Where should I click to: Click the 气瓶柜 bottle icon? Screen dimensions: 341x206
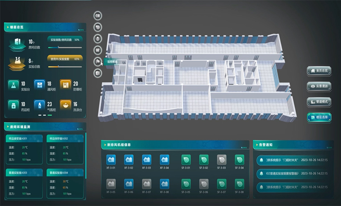pos(40,106)
